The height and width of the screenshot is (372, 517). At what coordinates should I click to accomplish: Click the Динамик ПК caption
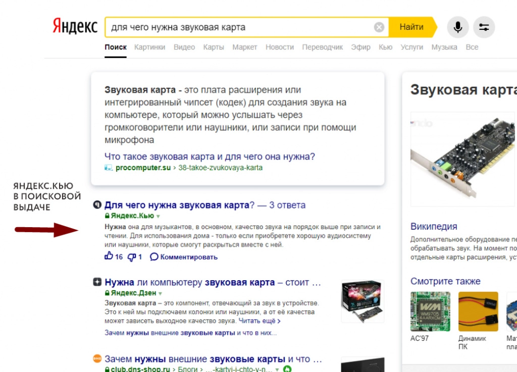(472, 342)
